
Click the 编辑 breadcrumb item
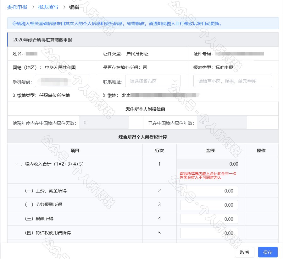point(74,7)
